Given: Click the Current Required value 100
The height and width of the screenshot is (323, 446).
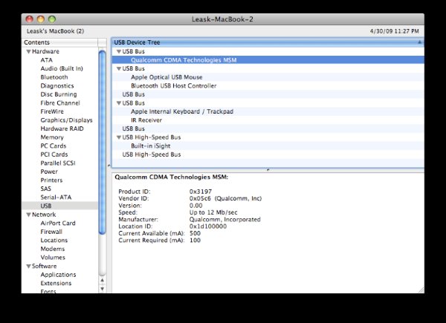Looking at the screenshot, I should pos(195,241).
